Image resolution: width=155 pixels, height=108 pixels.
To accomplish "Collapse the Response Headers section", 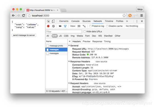I will [x=69, y=62].
